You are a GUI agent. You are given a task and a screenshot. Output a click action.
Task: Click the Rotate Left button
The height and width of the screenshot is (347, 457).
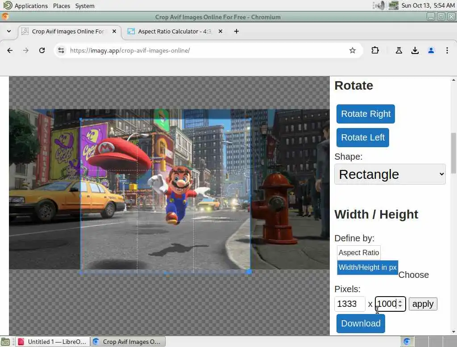(x=362, y=137)
